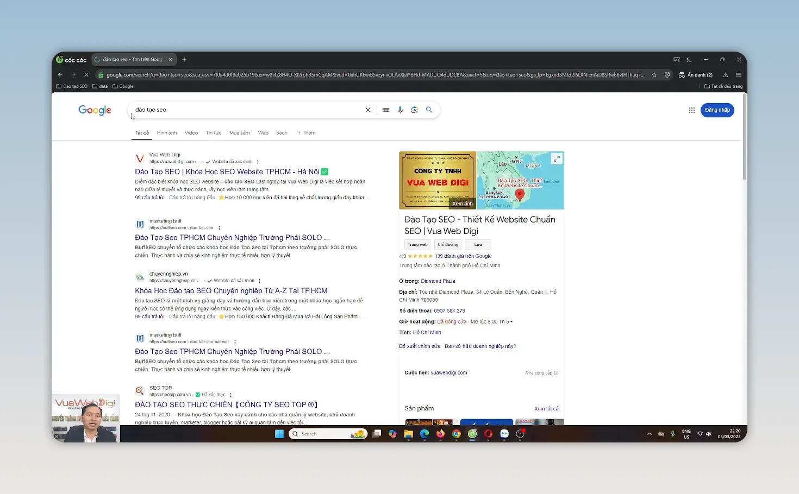This screenshot has height=494, width=799.
Task: Open '139 đánh giá trên Google' reviews link
Action: pyautogui.click(x=463, y=256)
